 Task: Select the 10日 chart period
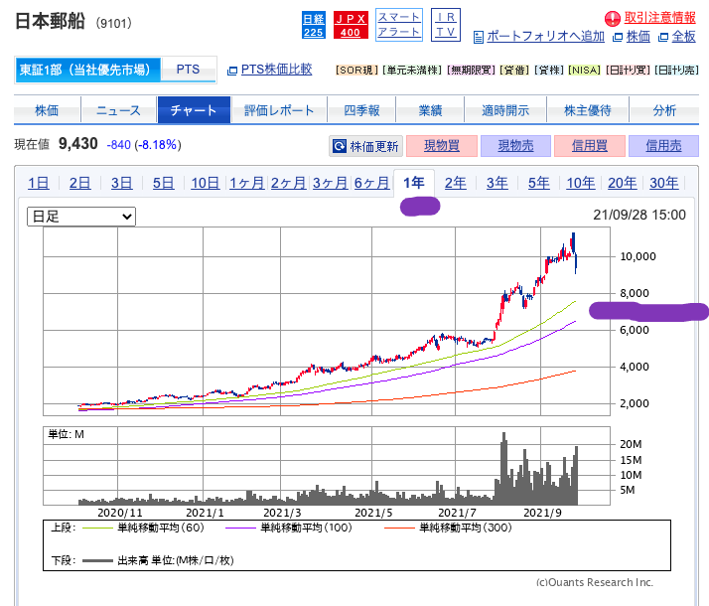pyautogui.click(x=206, y=183)
